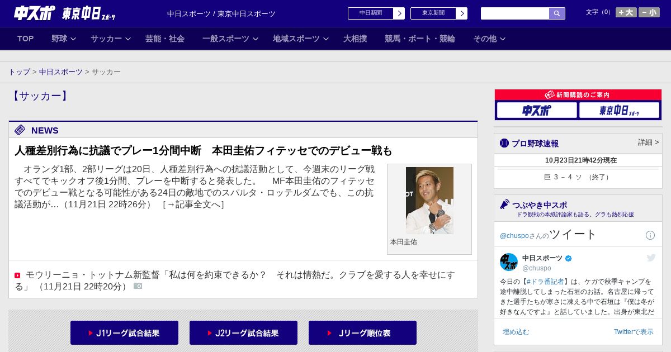Click トップ breadcrumb link
671x352 pixels.
[19, 72]
